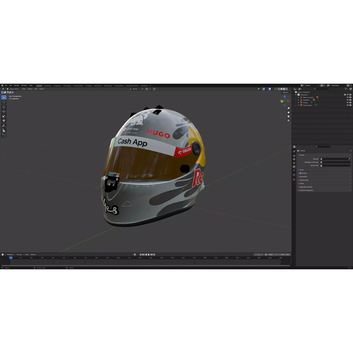
Task: Toggle the Collection checkbox in the outliner
Action: coord(345,94)
